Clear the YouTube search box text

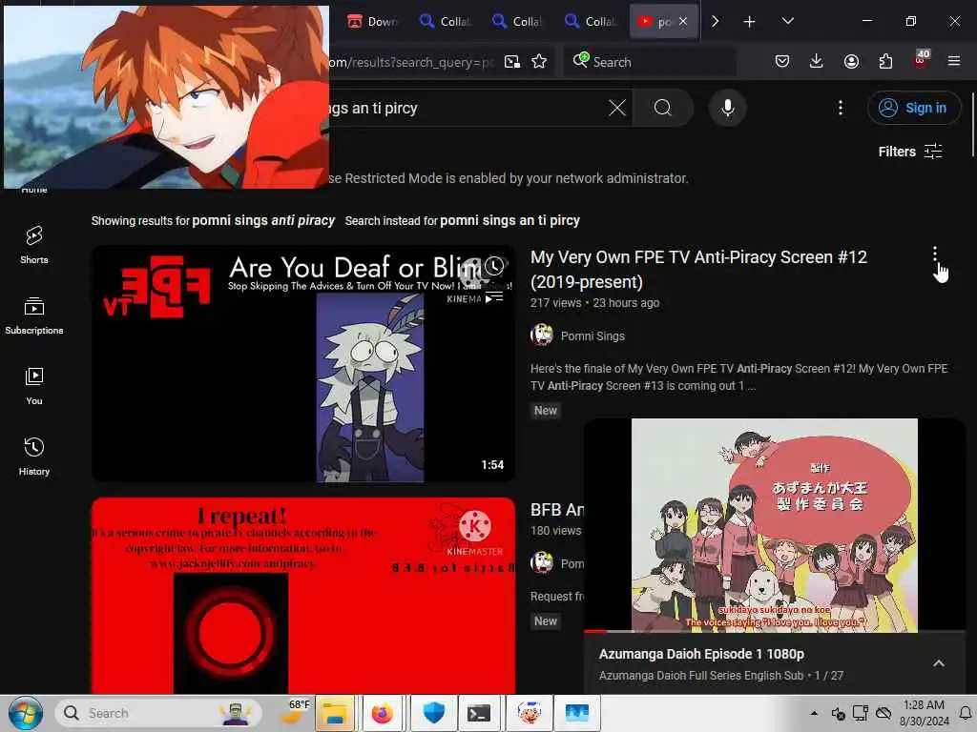(x=617, y=108)
